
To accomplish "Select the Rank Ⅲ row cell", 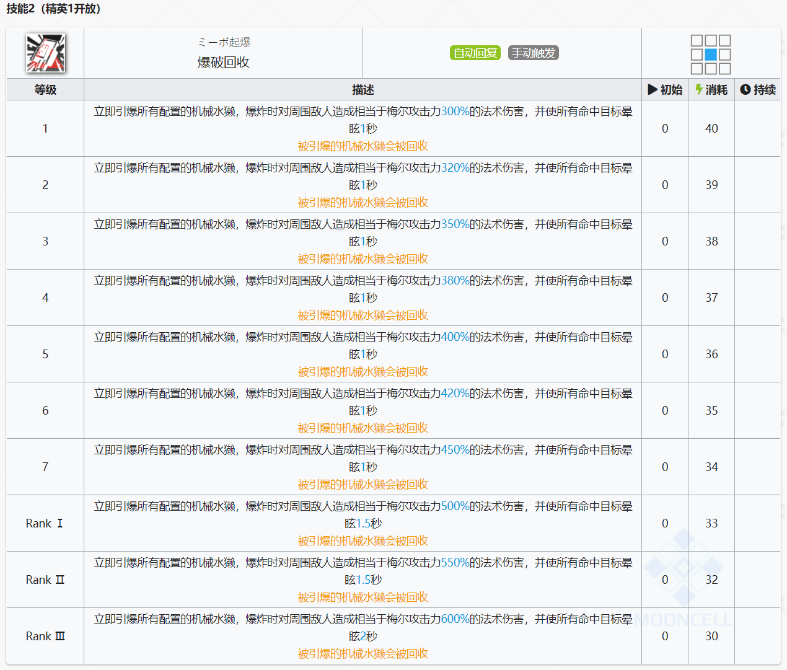I will pos(45,636).
